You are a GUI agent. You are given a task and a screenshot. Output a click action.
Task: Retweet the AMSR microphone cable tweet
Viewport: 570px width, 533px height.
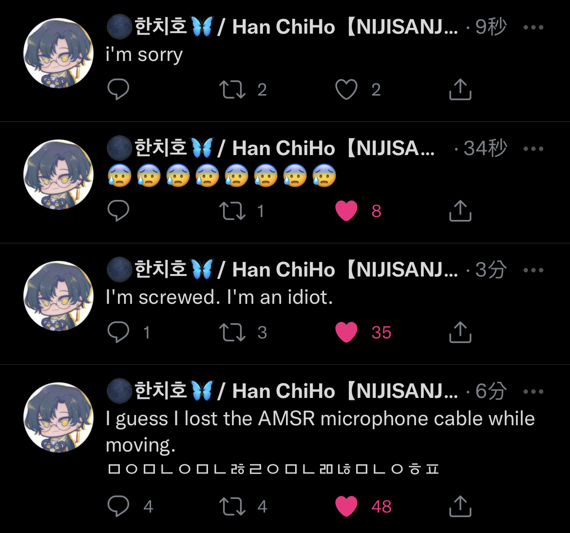click(x=232, y=507)
